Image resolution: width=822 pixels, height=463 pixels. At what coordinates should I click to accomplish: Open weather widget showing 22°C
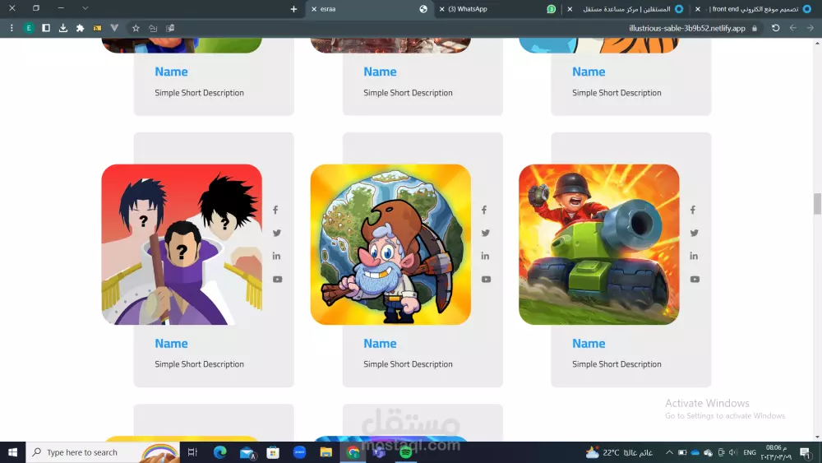619,452
